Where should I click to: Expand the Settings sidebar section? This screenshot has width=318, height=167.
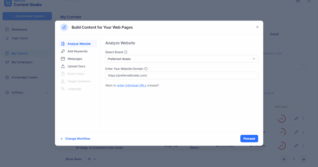coord(47,92)
